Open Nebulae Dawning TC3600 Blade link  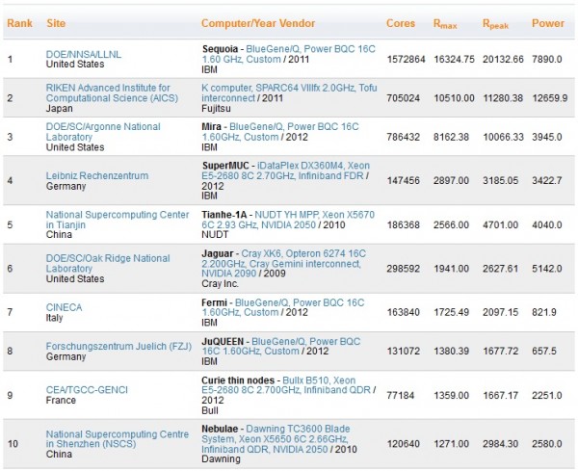pyautogui.click(x=276, y=439)
